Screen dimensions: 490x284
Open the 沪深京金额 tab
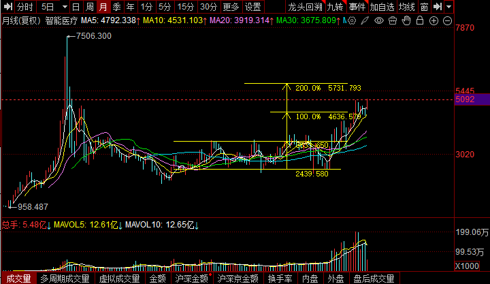238,279
